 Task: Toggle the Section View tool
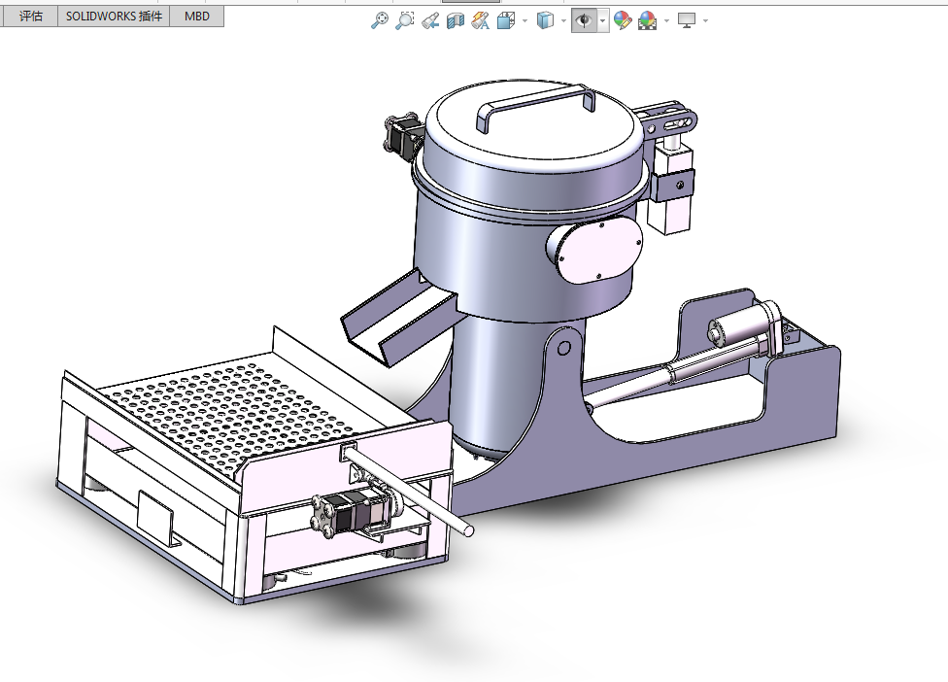click(x=456, y=20)
